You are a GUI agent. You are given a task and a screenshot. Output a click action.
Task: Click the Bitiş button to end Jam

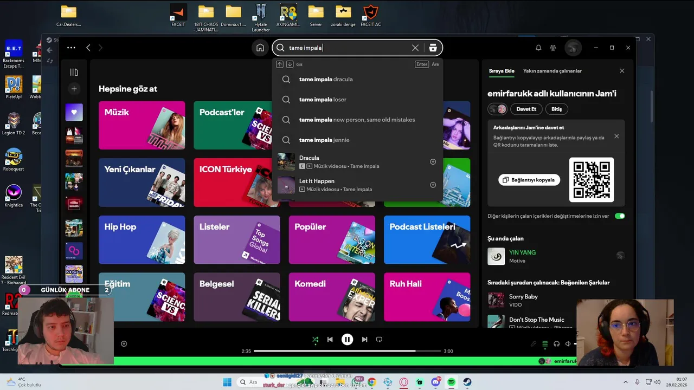pos(556,109)
